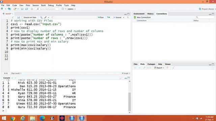Open the Build menu
The width and height of the screenshot is (216, 121).
44,5
